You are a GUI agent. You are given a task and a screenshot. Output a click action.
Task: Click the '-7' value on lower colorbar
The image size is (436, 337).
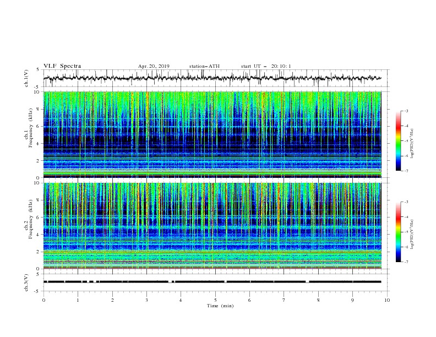[406, 262]
